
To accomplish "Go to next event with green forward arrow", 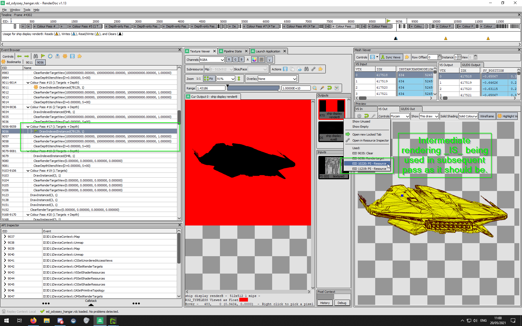I will tap(27, 56).
